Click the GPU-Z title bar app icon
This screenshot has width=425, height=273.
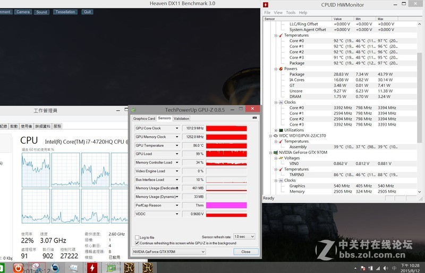click(133, 110)
